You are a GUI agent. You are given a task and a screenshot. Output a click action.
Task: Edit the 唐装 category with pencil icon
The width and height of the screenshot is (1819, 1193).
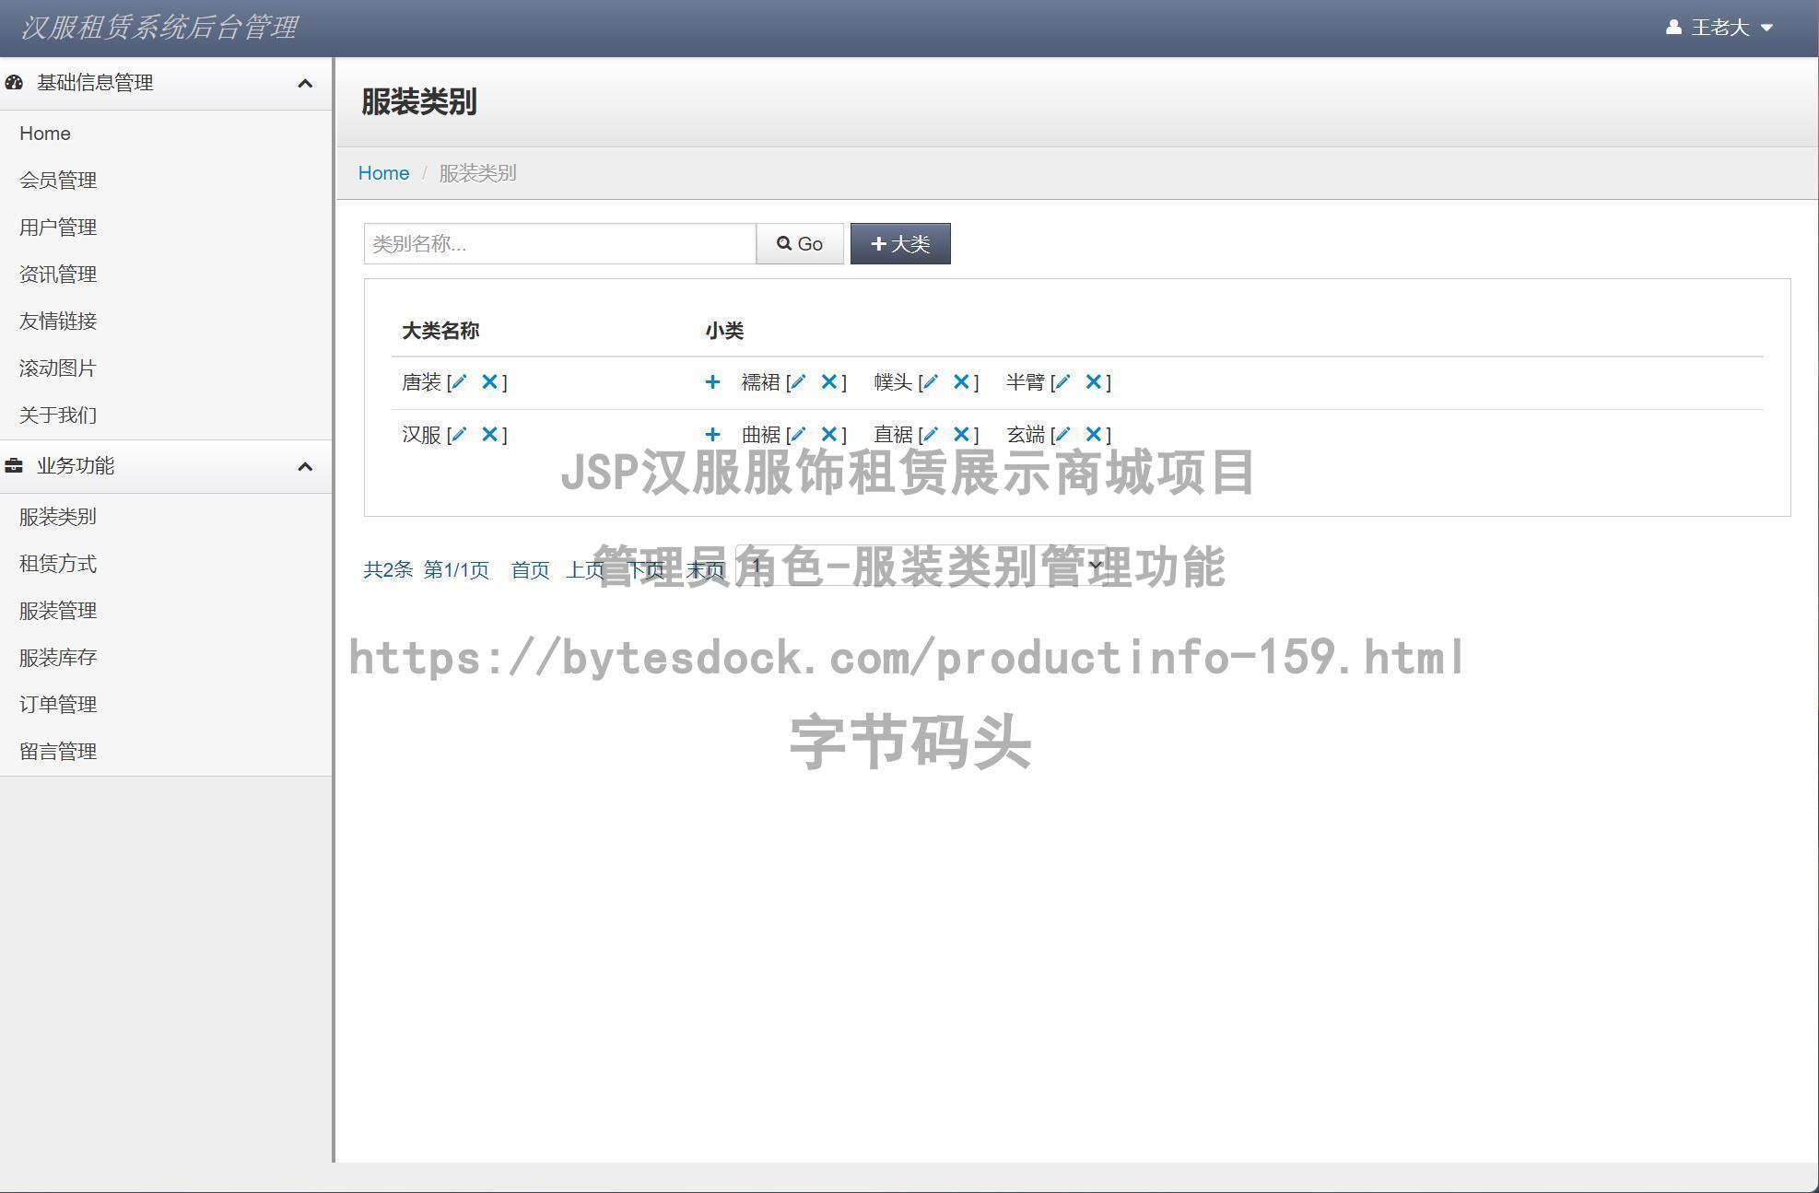(x=459, y=382)
